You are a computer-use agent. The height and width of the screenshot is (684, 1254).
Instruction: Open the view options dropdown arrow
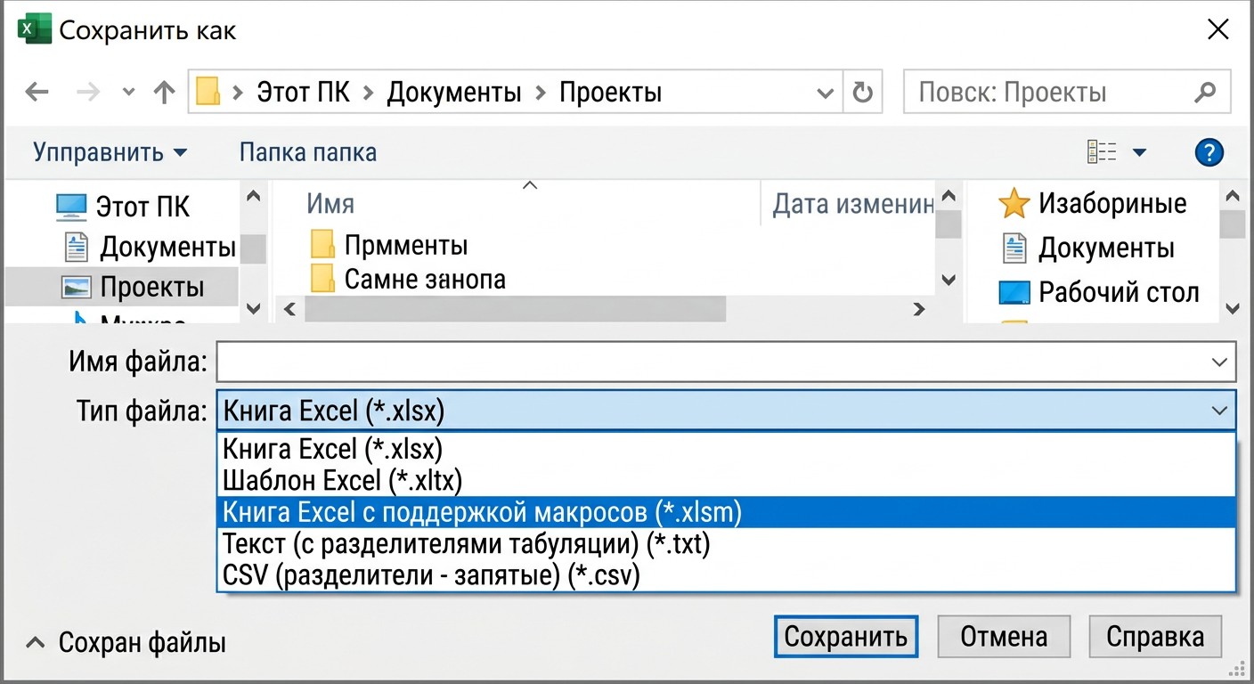(x=1139, y=153)
